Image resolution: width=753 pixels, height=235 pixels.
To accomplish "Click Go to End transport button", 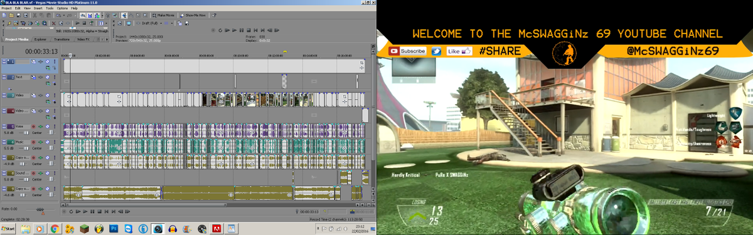I will click(x=113, y=211).
